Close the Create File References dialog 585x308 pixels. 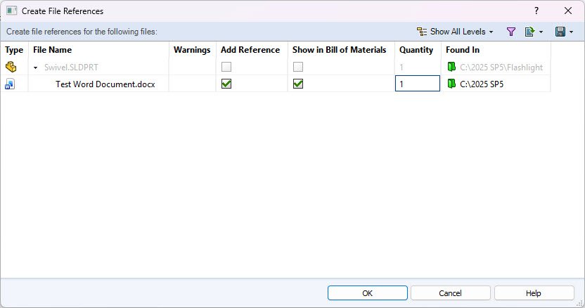click(x=568, y=11)
